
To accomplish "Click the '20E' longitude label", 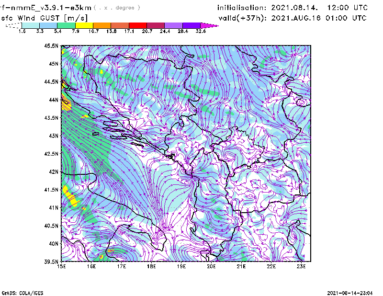I will click(x=211, y=266).
